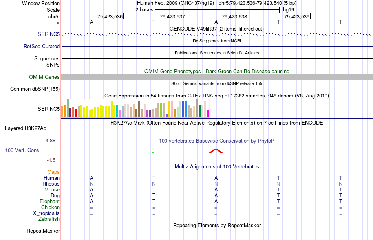Click the 'Scale' track label
The width and height of the screenshot is (373, 240).
point(53,10)
